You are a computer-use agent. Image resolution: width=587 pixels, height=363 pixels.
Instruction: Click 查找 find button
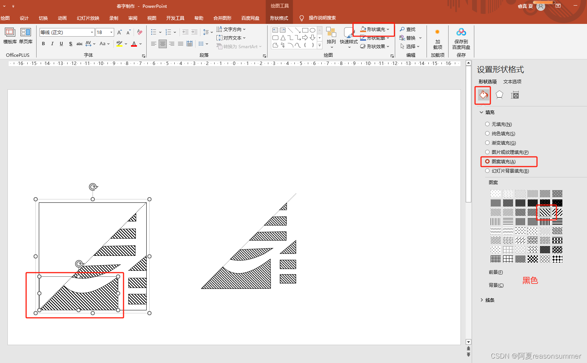pos(408,29)
